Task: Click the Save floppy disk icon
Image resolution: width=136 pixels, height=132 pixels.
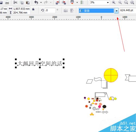Action: [1, 2]
